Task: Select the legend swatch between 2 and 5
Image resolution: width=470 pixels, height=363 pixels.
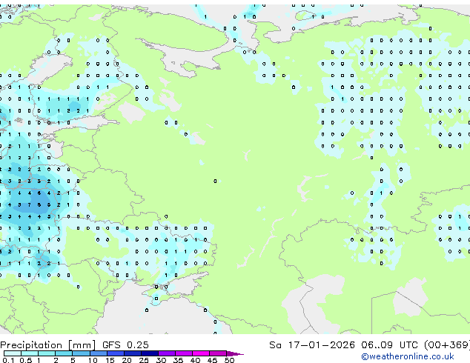Action: 64,353
